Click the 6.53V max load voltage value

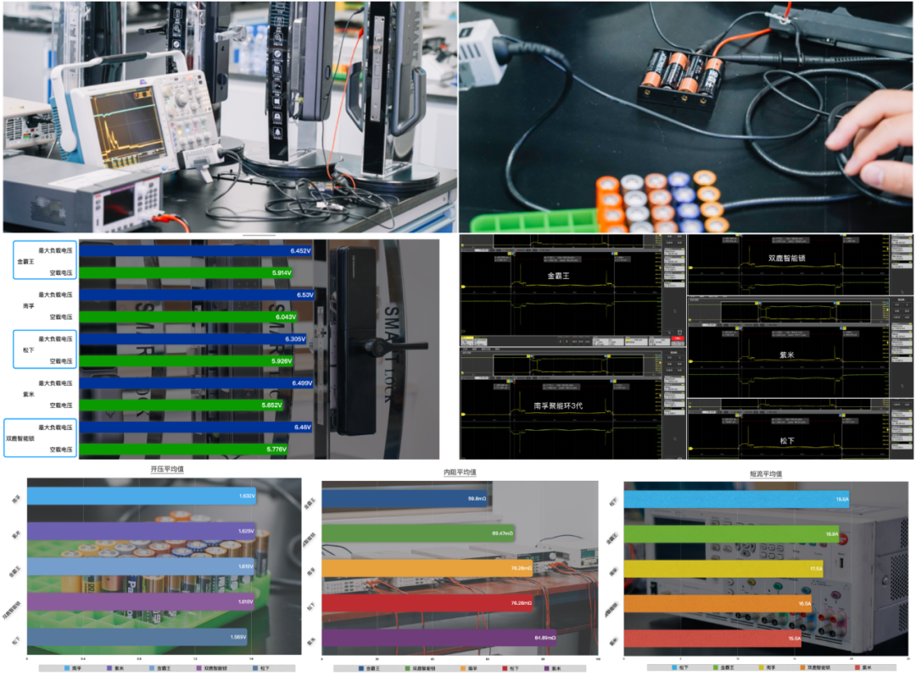coord(305,295)
